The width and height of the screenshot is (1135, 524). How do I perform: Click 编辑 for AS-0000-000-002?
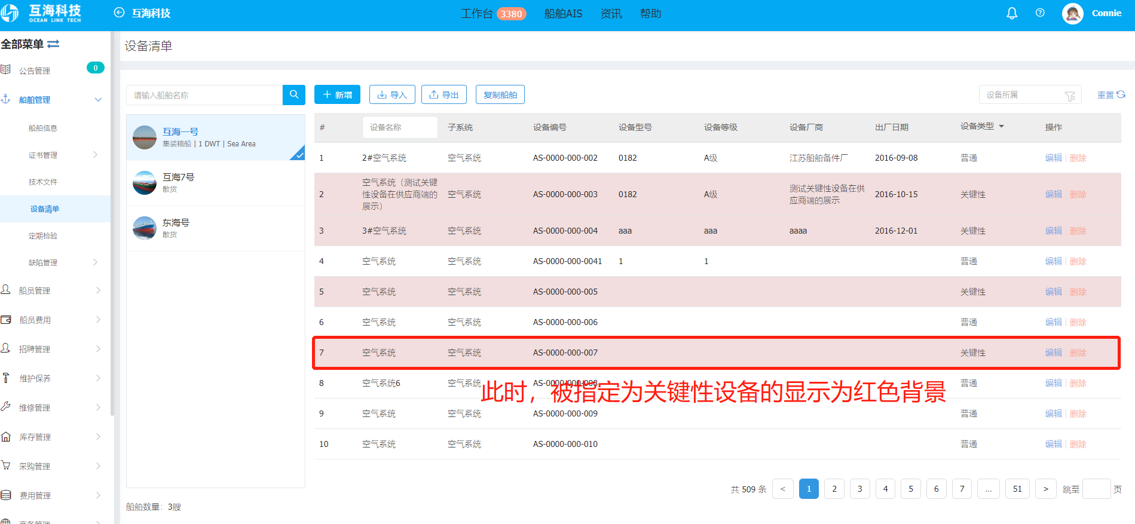point(1054,158)
